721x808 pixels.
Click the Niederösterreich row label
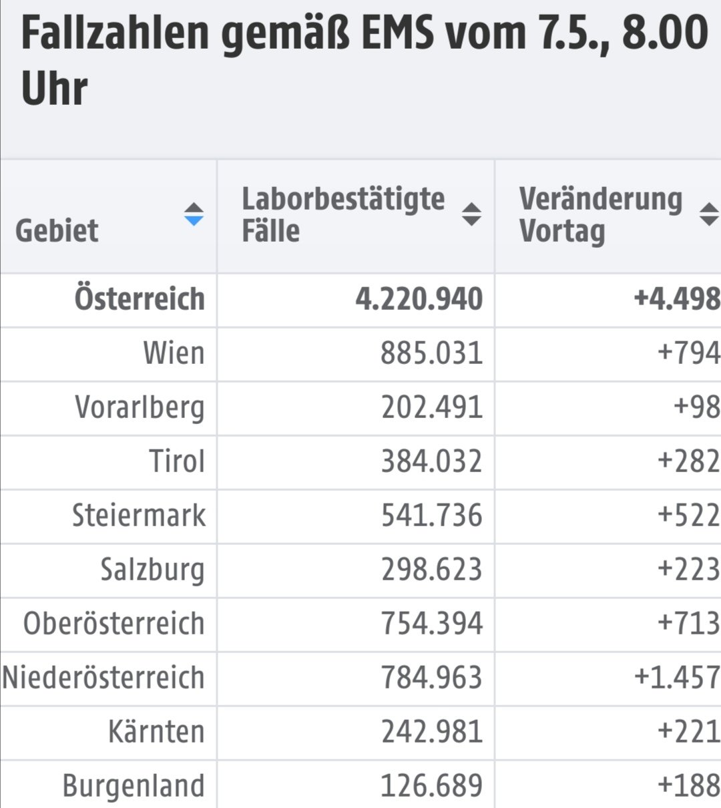tap(103, 677)
